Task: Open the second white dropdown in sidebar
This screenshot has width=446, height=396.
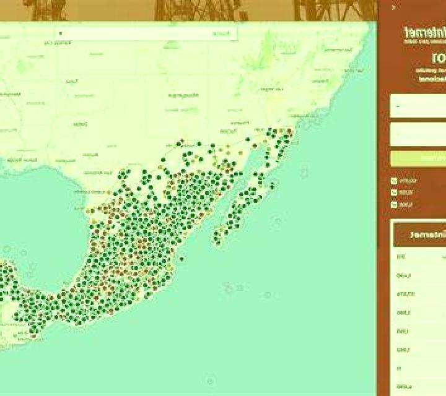Action: (418, 134)
